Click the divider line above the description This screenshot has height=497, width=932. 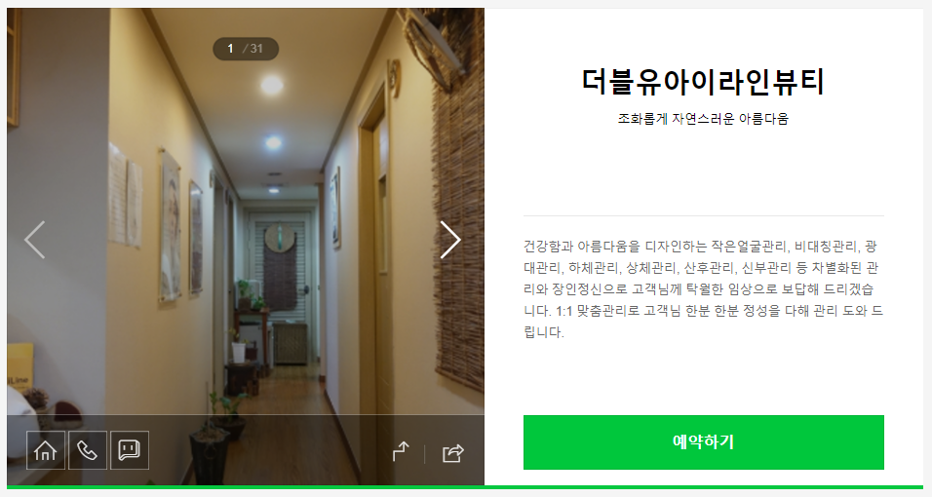703,215
